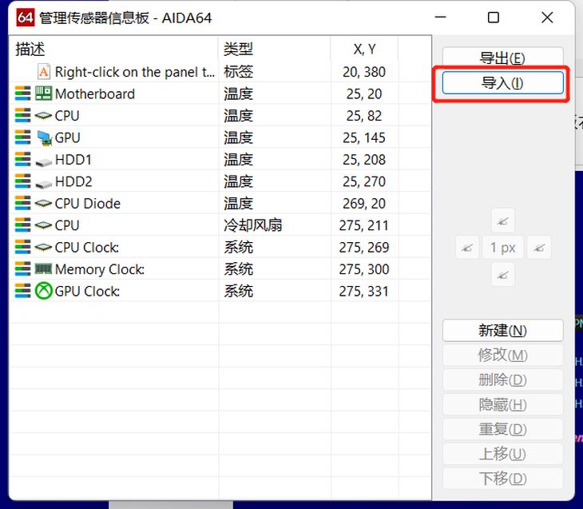Click the HDD1 drive icon

click(x=43, y=162)
